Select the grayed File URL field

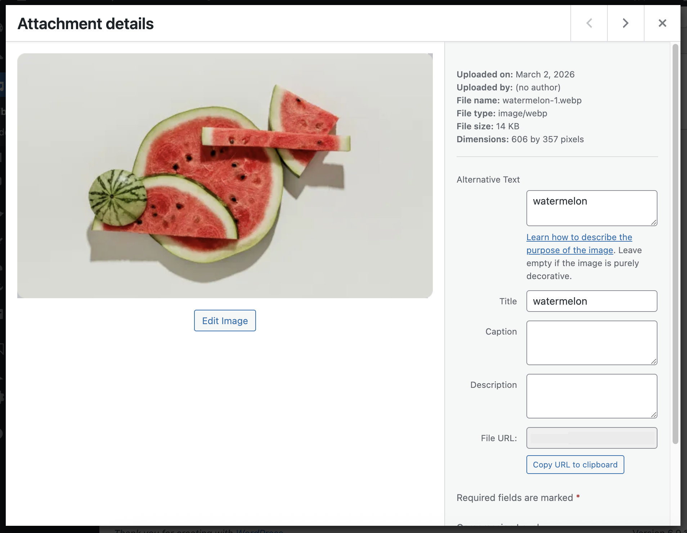click(x=591, y=438)
